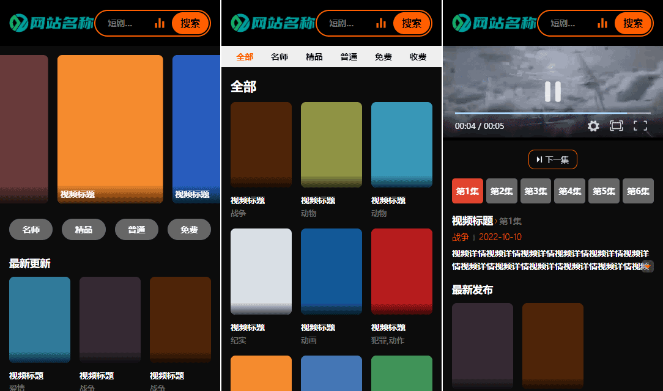Play the next episode with 下一集
This screenshot has height=391, width=663.
click(553, 159)
